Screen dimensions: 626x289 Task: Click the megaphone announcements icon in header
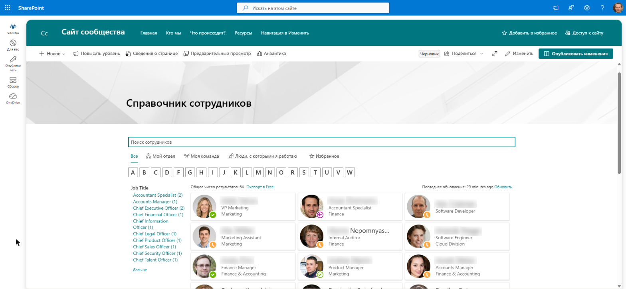pos(555,8)
